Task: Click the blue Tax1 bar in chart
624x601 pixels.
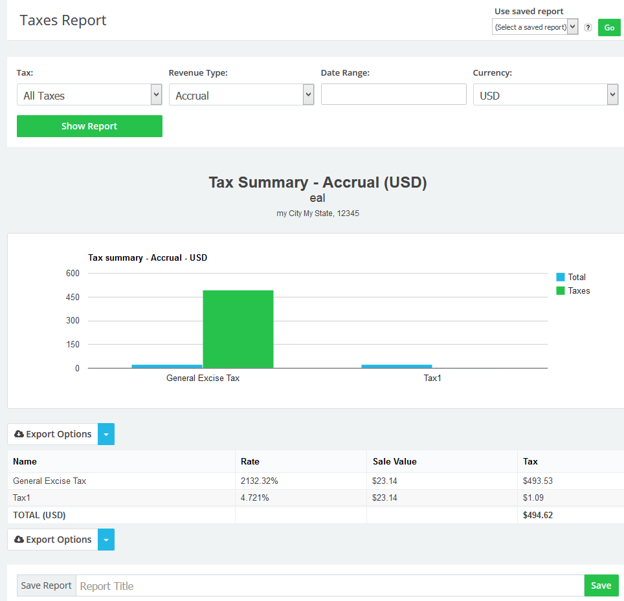Action: coord(396,366)
